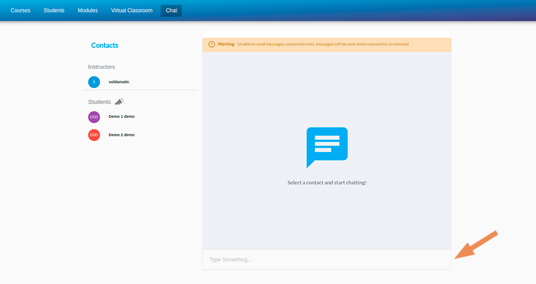
Task: Open the Courses tab
Action: (20, 11)
